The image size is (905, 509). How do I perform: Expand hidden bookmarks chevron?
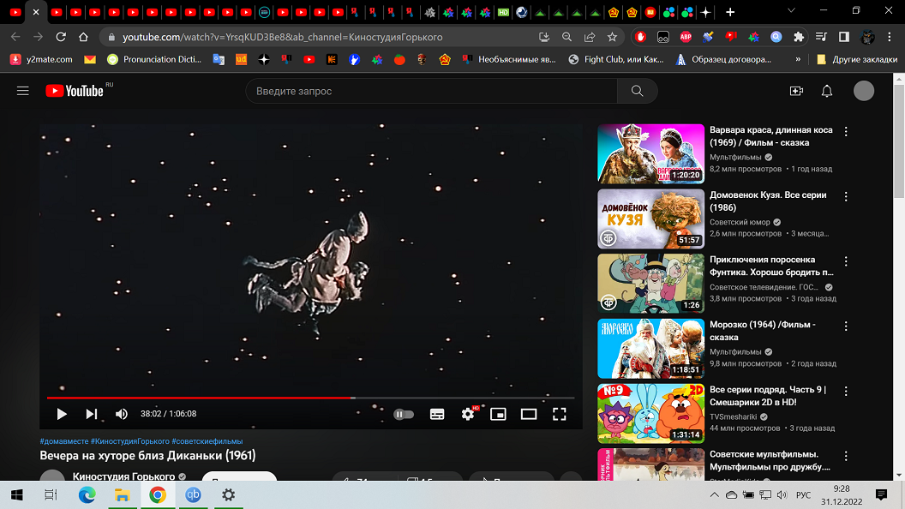(x=798, y=59)
